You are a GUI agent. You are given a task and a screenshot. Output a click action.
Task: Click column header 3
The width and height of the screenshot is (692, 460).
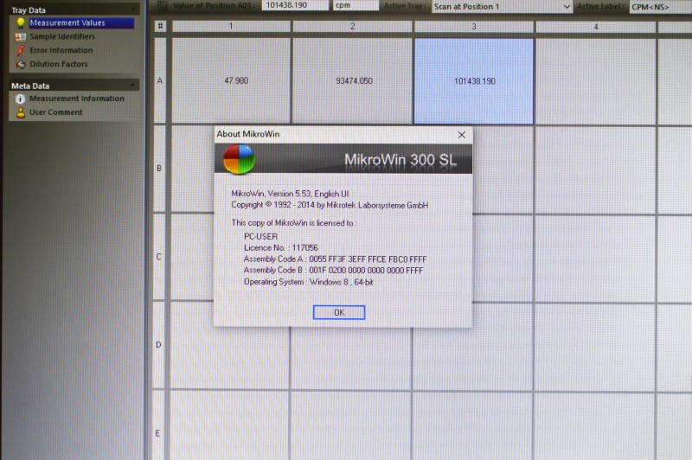point(473,27)
